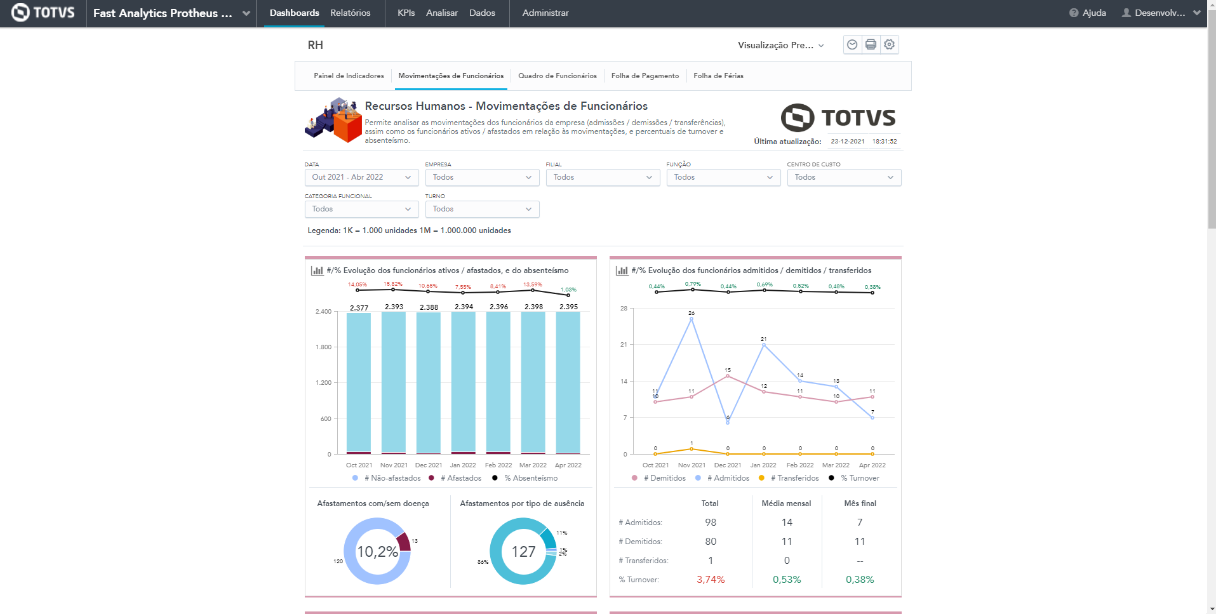Open the refresh schedule clock icon
1216x614 pixels.
[852, 44]
